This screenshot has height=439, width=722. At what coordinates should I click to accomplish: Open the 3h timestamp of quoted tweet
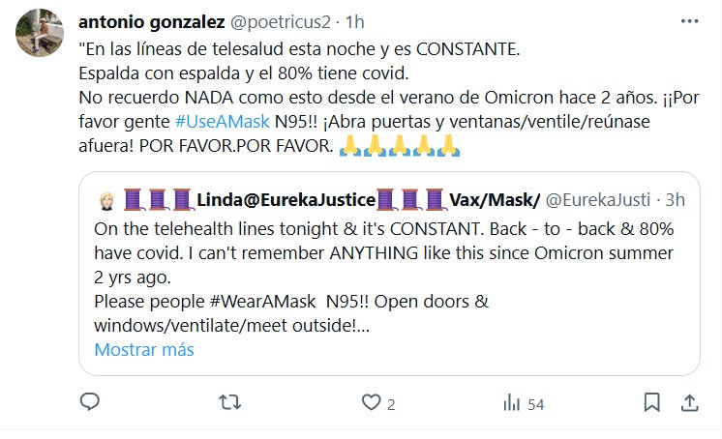(x=676, y=200)
